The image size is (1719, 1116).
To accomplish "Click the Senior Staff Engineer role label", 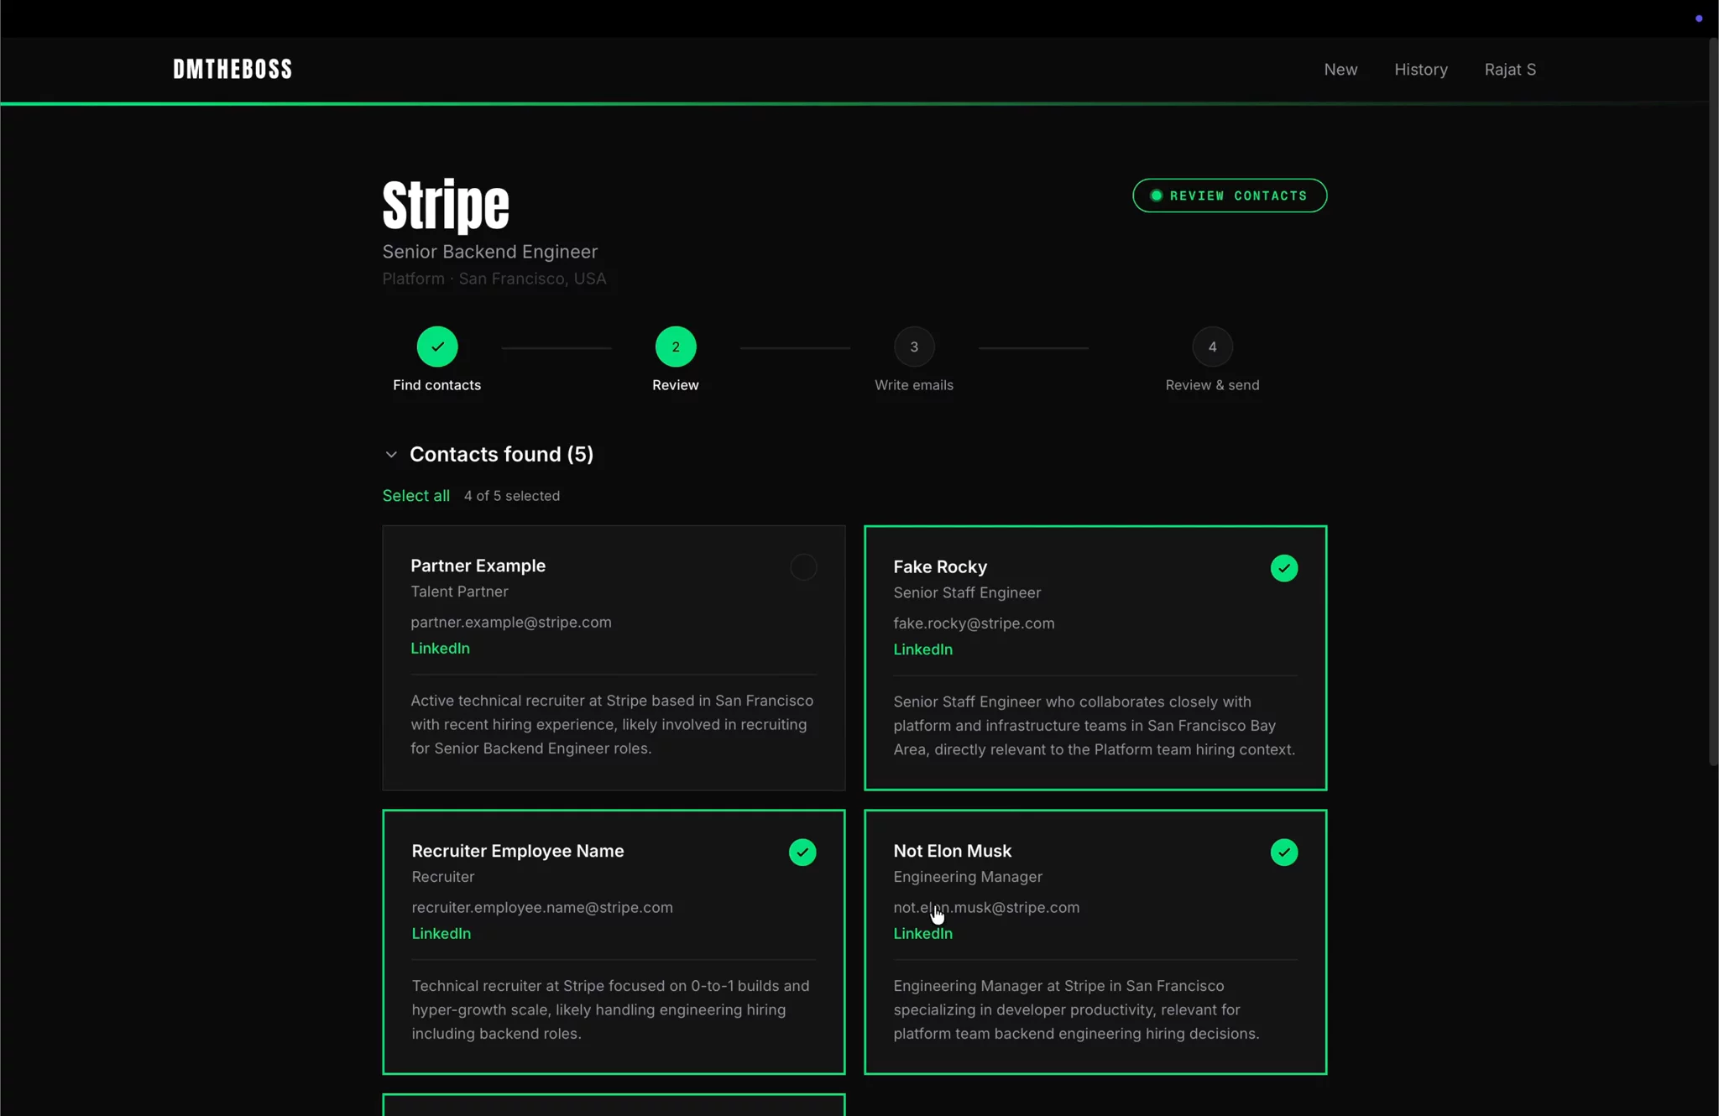I will tap(967, 592).
